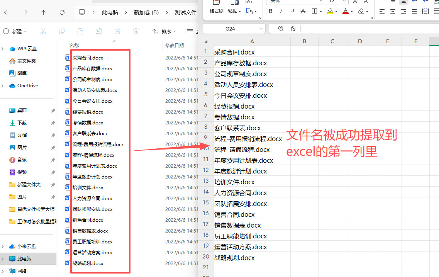Expand the 小米云盘 tree node
The width and height of the screenshot is (439, 277).
3,246
